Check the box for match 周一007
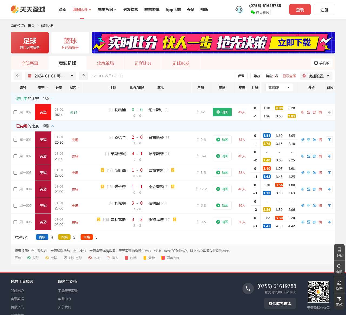This screenshot has width=346, height=315. (15, 112)
